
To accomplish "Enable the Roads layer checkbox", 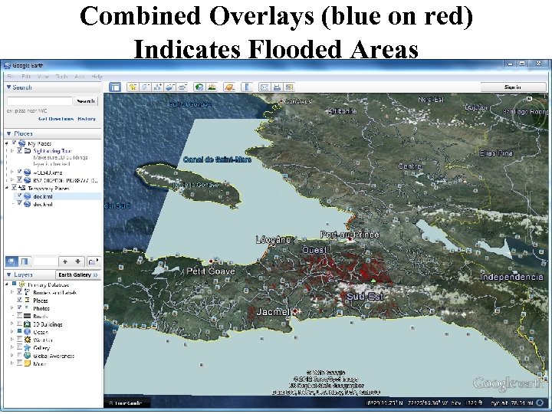I will point(20,316).
